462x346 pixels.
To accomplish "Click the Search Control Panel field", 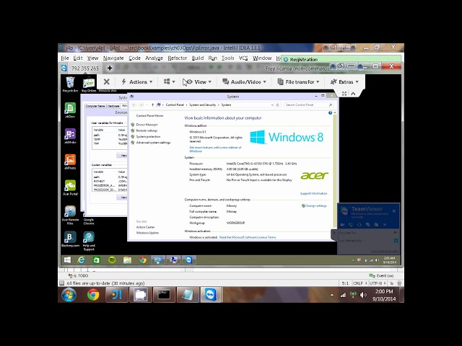I will 308,105.
